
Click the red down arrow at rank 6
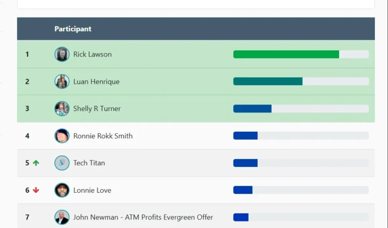[36, 190]
